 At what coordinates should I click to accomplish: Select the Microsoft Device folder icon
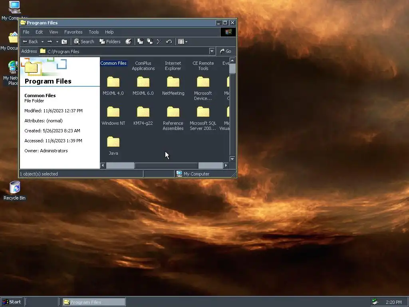pos(203,82)
